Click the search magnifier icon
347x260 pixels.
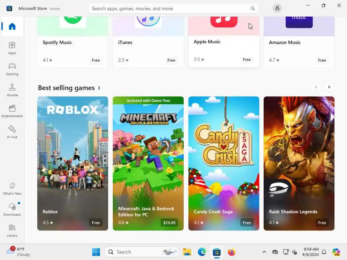[x=252, y=8]
